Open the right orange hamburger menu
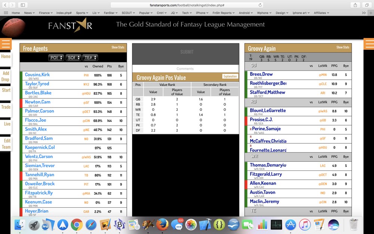374x234 pixels. point(369,44)
